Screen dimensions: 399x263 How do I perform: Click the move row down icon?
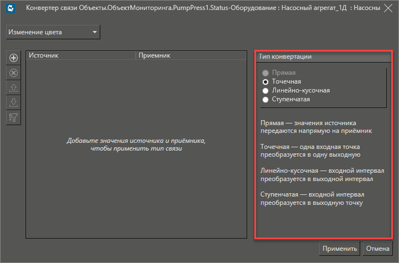click(14, 102)
